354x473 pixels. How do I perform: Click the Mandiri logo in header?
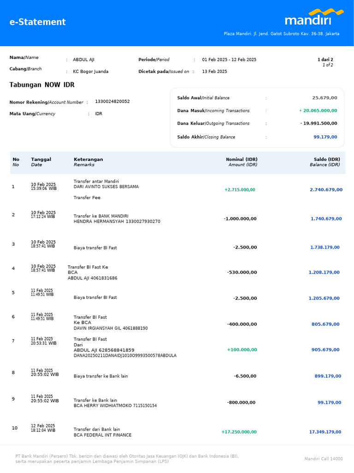[x=314, y=17]
